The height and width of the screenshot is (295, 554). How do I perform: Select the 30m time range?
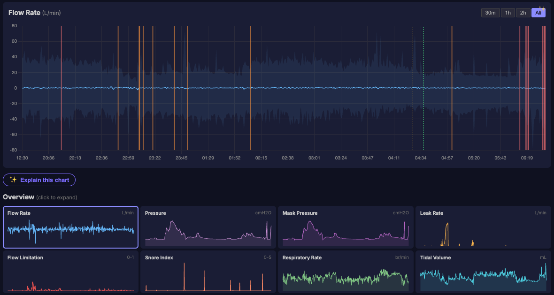[491, 13]
